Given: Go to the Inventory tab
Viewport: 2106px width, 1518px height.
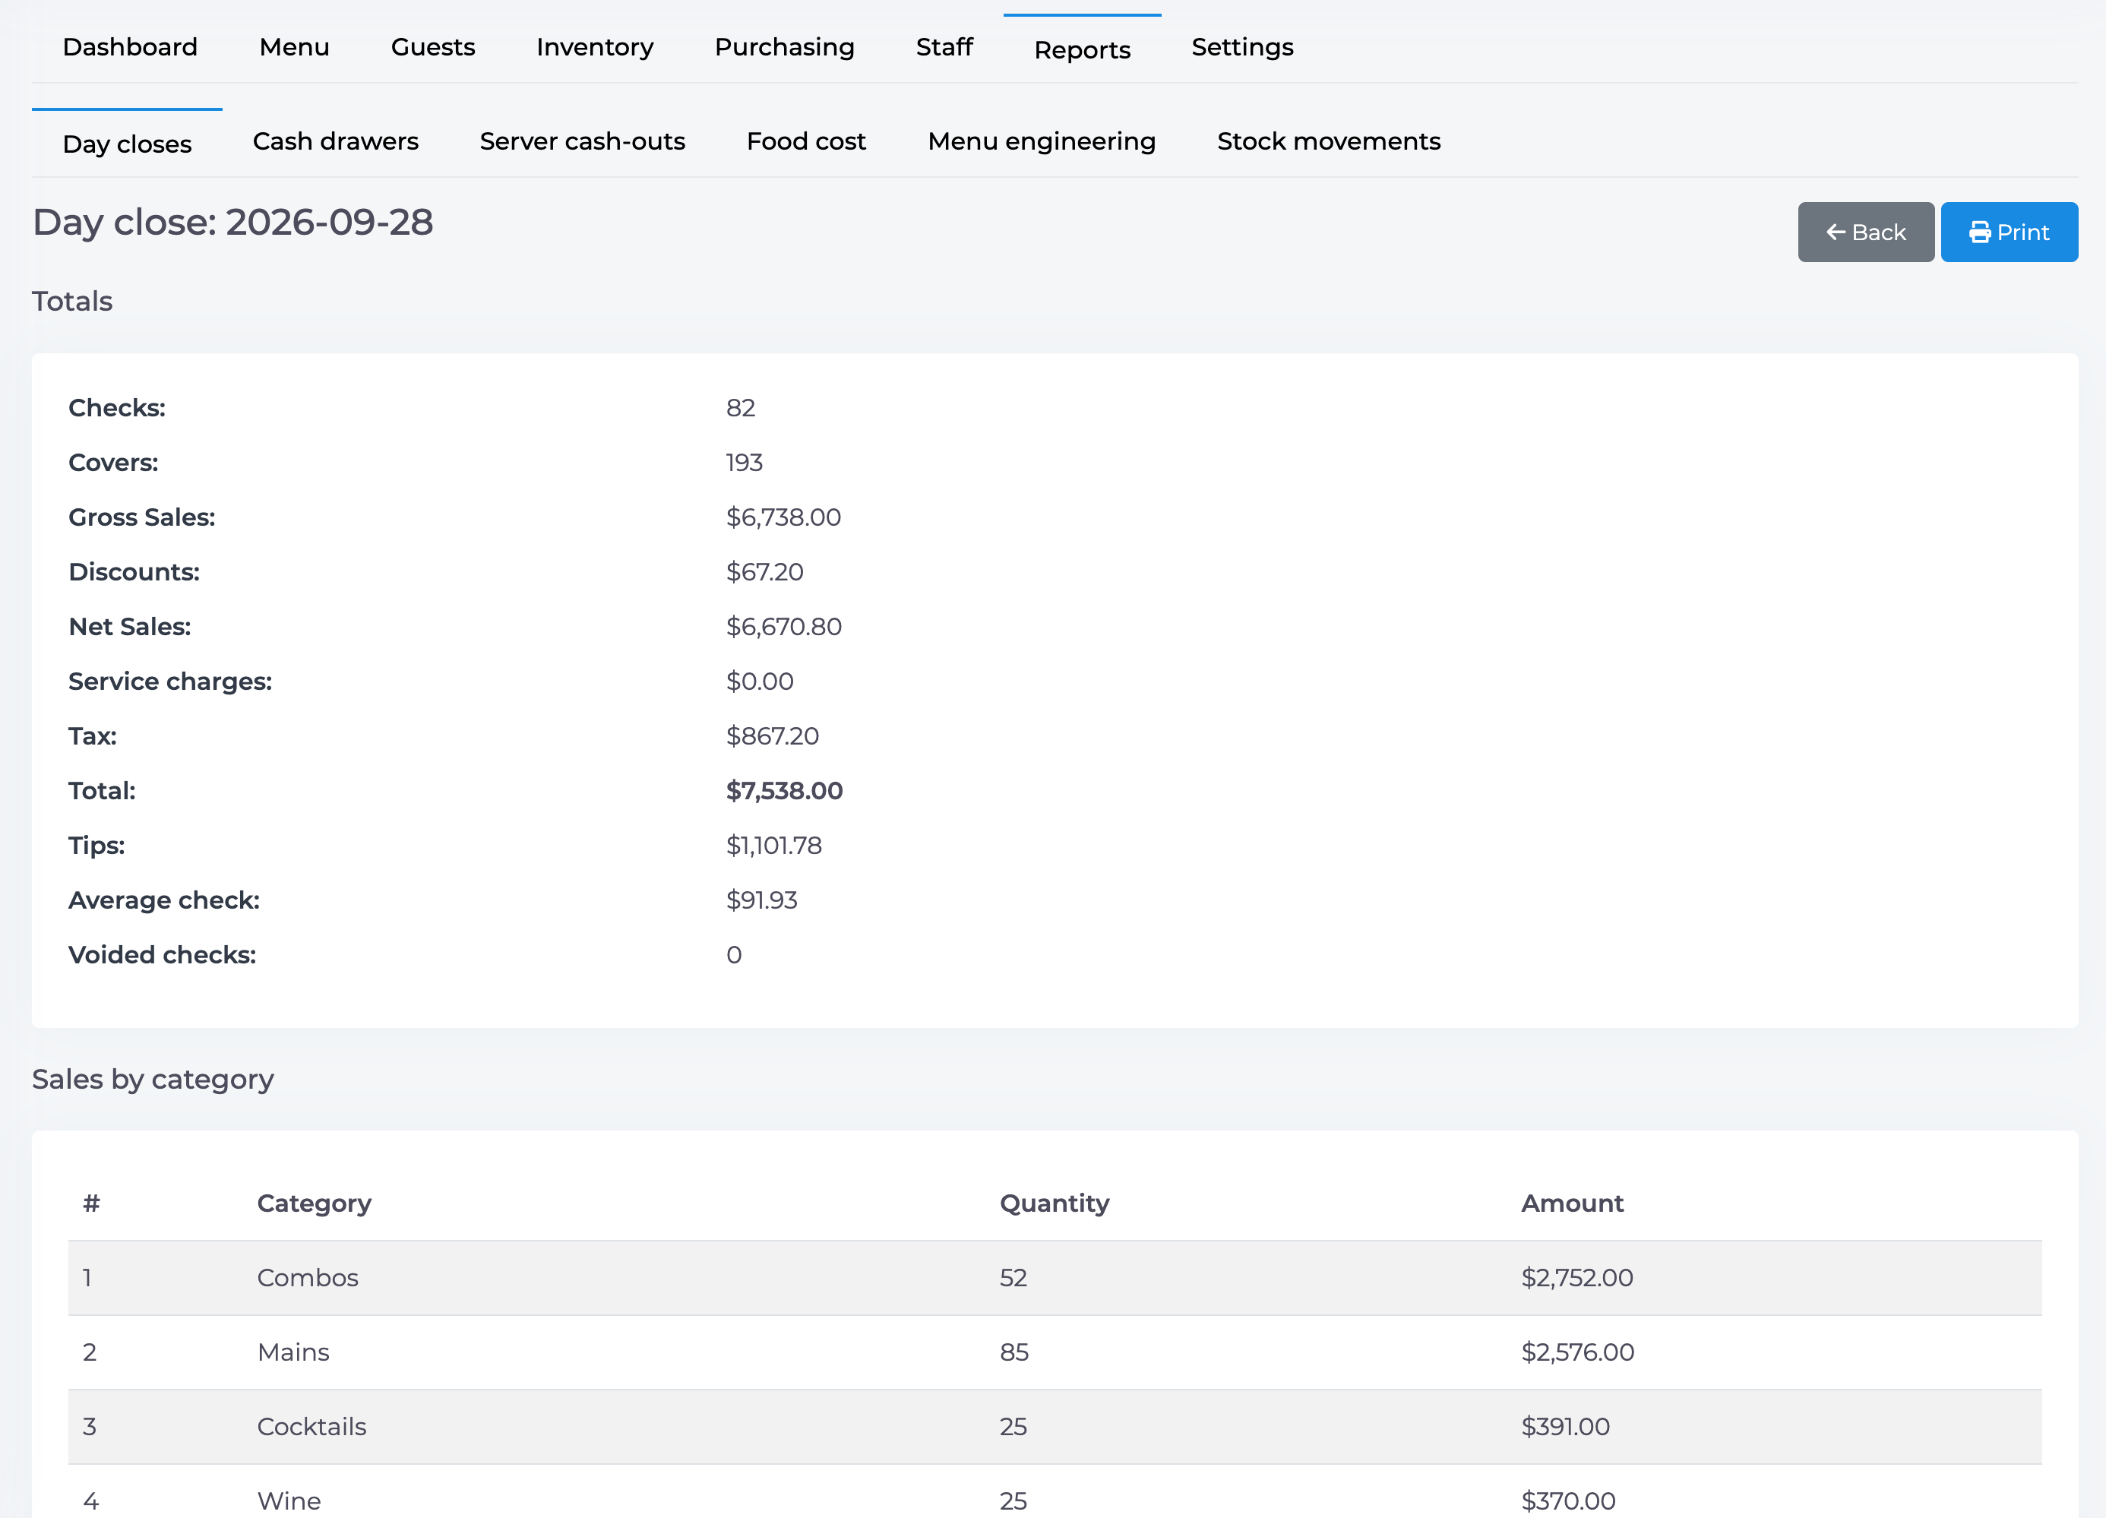Looking at the screenshot, I should (x=594, y=47).
